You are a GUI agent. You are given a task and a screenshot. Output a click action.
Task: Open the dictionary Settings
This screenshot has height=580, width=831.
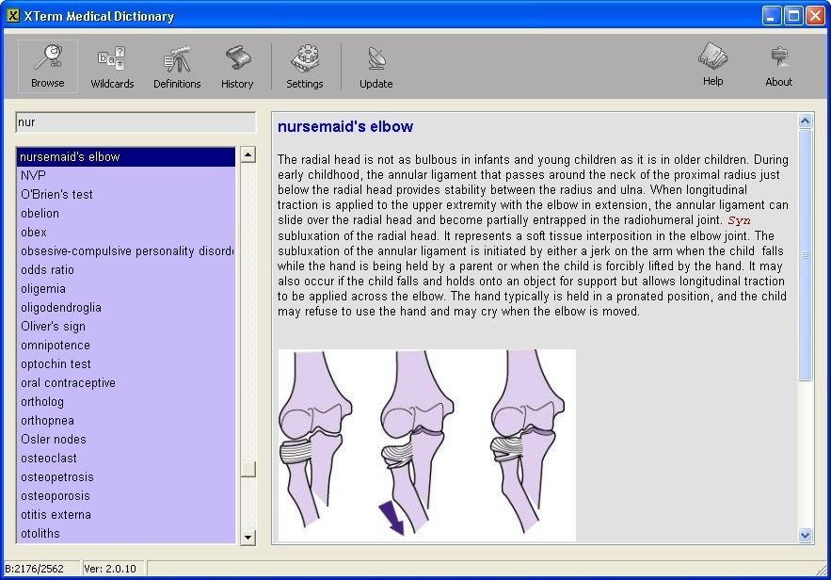(304, 64)
